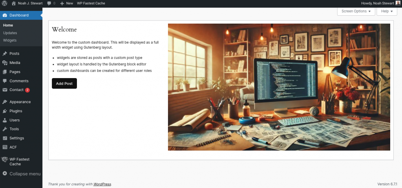Click the WP Fastest Cache cheetah icon

pyautogui.click(x=5, y=160)
